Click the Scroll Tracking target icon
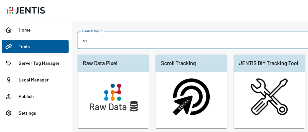The image size is (308, 132). (191, 97)
